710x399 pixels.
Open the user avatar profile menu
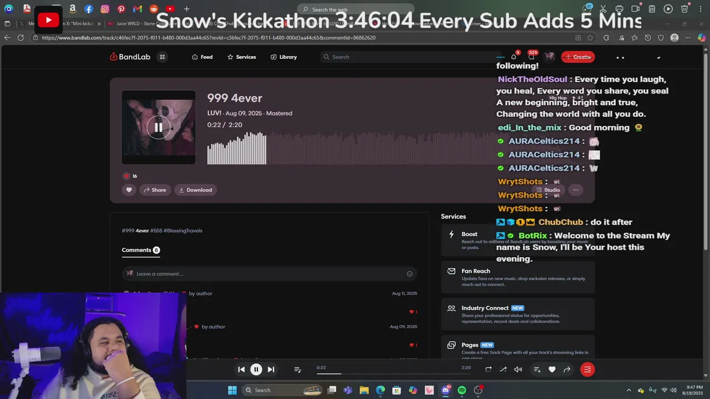(549, 57)
